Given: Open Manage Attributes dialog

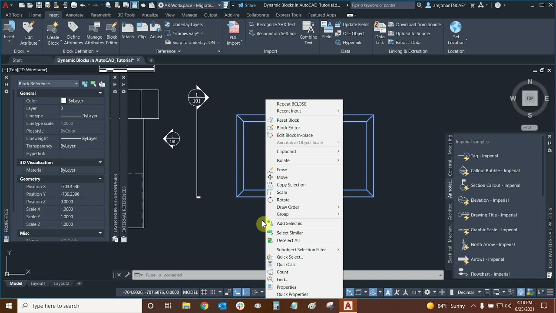Looking at the screenshot, I should pos(94,33).
